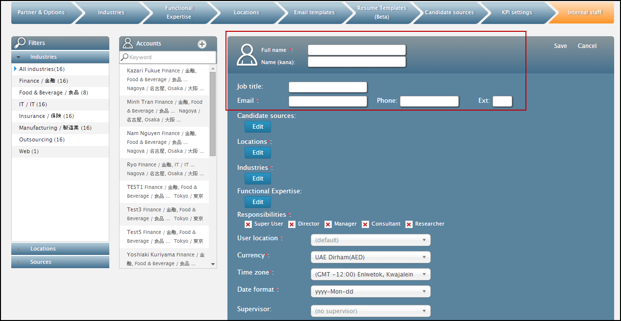The height and width of the screenshot is (321, 621).
Task: Click Edit under Locations
Action: coord(258,153)
